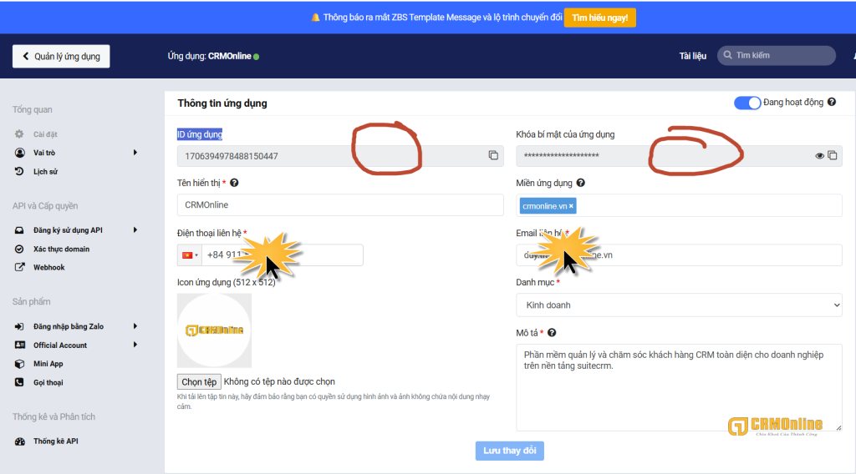This screenshot has width=856, height=474.
Task: Click the Mô tả description textarea
Action: point(679,387)
